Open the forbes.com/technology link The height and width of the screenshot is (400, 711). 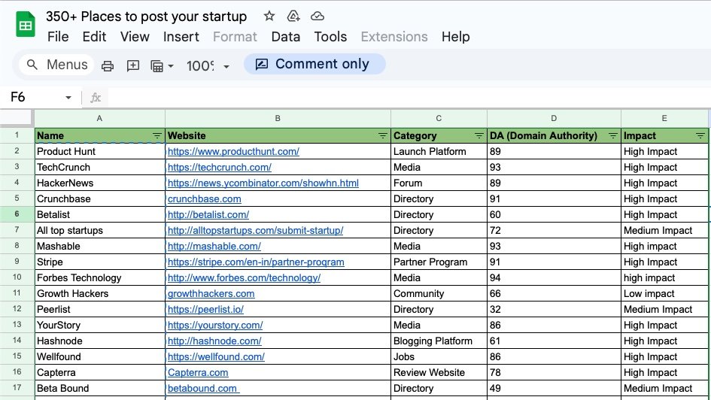coord(244,278)
